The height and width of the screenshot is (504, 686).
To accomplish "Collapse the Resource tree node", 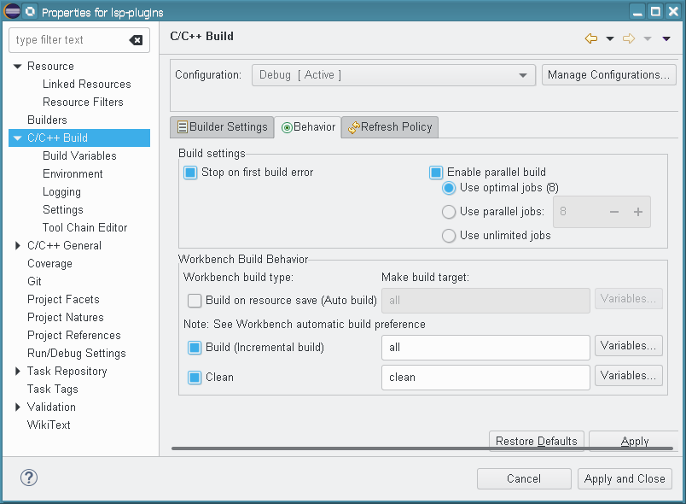I will (18, 67).
